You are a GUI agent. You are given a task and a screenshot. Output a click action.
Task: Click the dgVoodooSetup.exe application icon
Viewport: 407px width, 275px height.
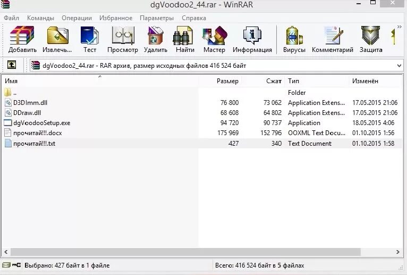point(8,123)
